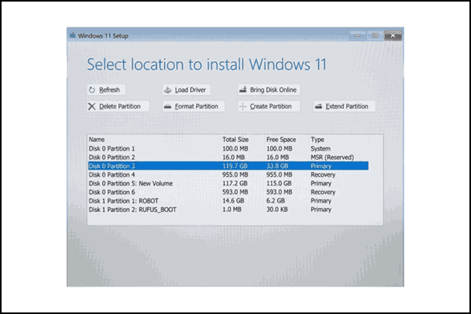Click the 1.0 MB total size value
471x314 pixels.
click(x=232, y=210)
